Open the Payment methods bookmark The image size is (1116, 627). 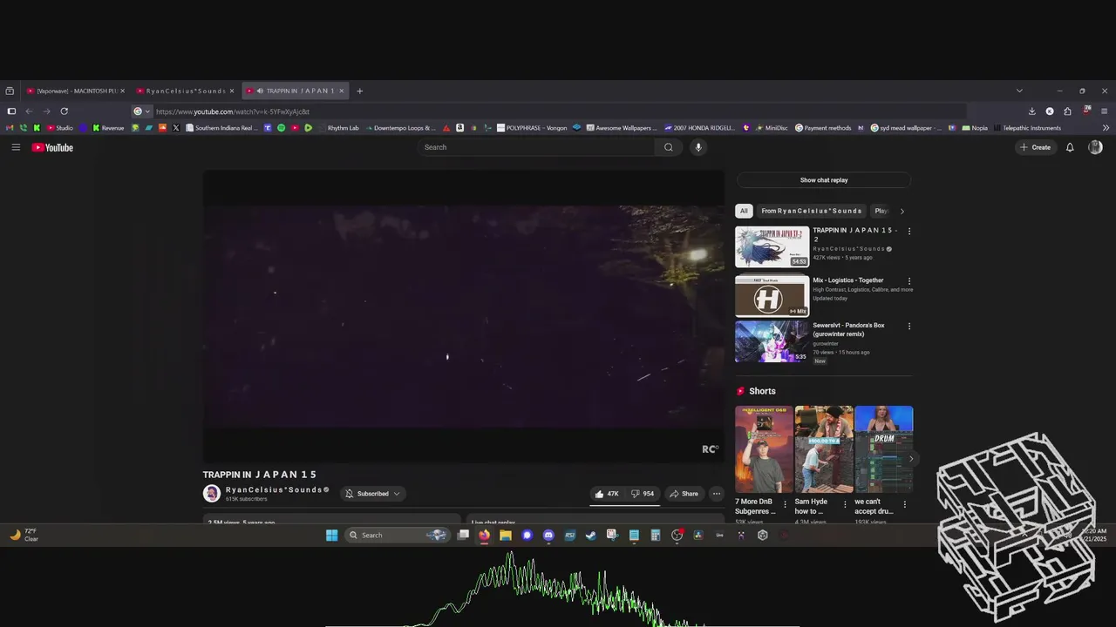pyautogui.click(x=823, y=128)
